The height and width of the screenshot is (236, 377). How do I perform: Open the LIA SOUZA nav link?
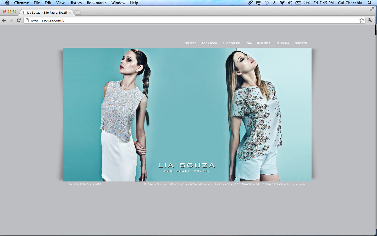(x=282, y=43)
